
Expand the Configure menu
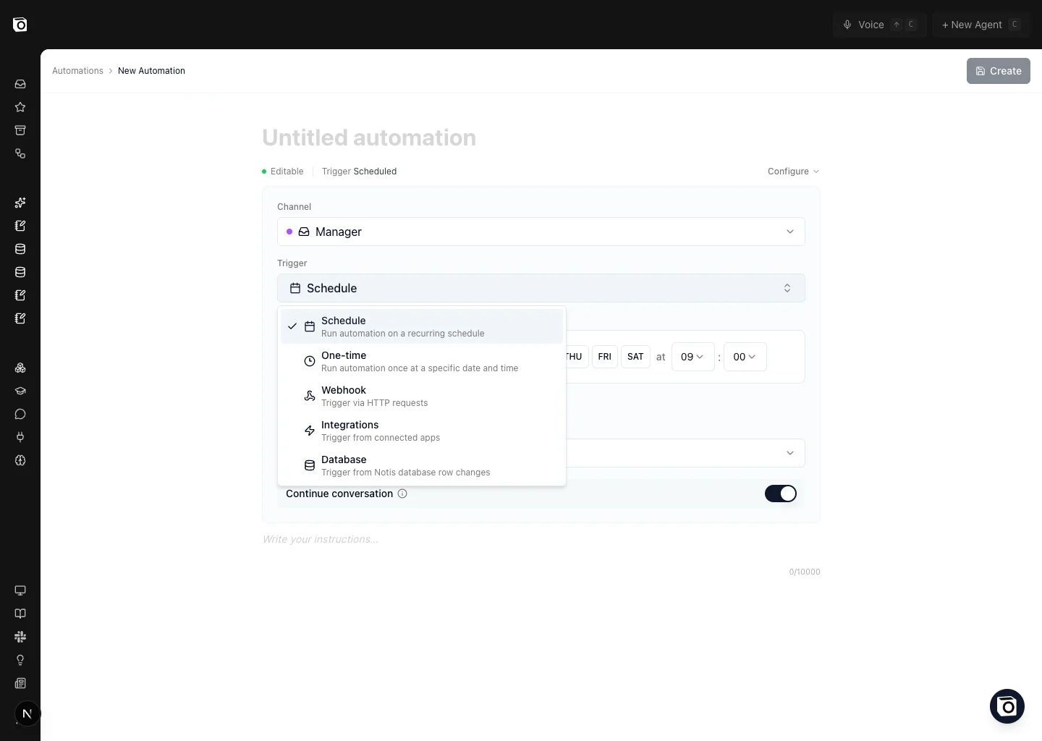[x=793, y=172]
